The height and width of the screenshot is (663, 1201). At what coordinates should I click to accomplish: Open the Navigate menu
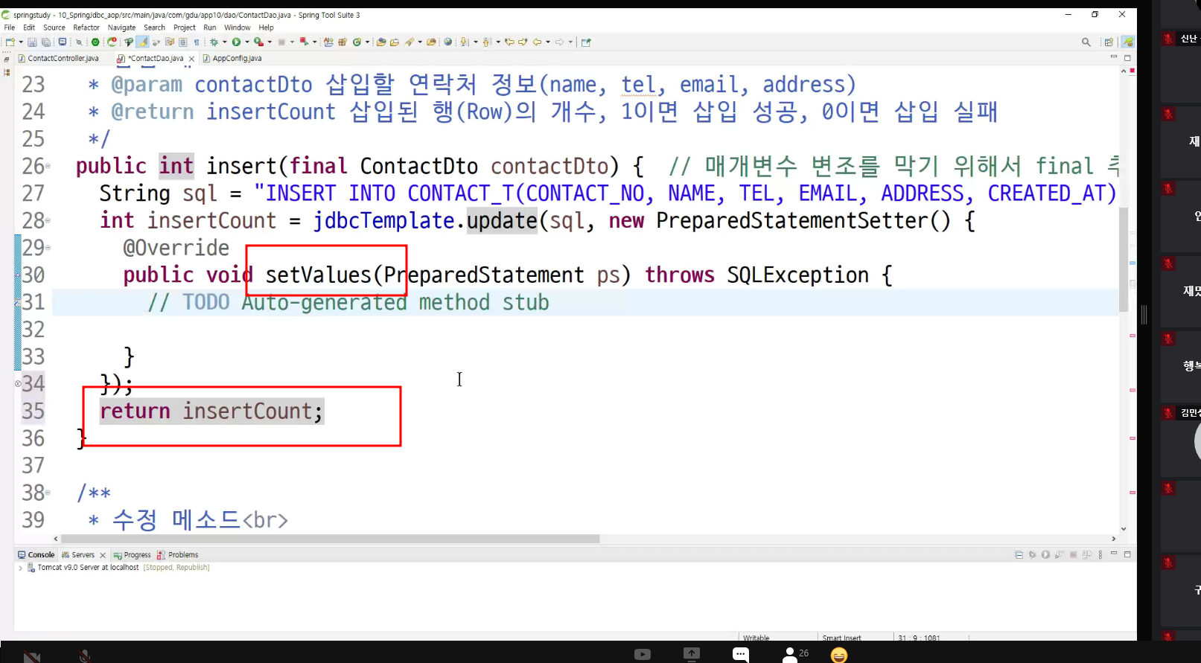(121, 28)
